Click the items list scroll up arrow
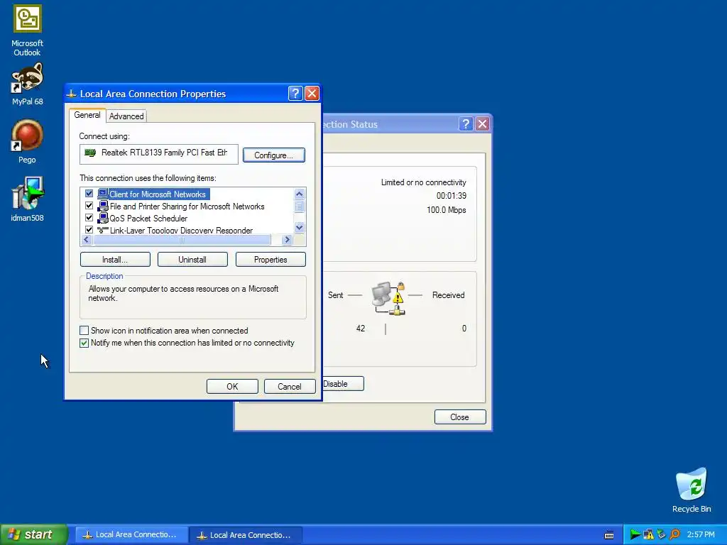727x545 pixels. (x=299, y=194)
